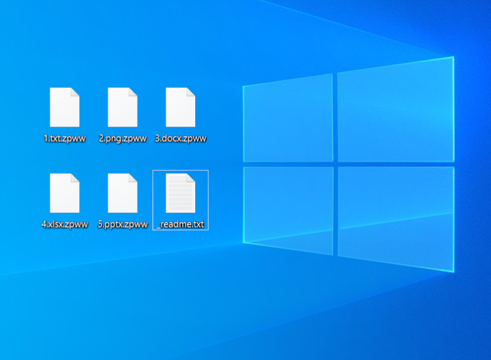
Task: Click the 3.docx.zpww filename label
Action: [x=180, y=139]
